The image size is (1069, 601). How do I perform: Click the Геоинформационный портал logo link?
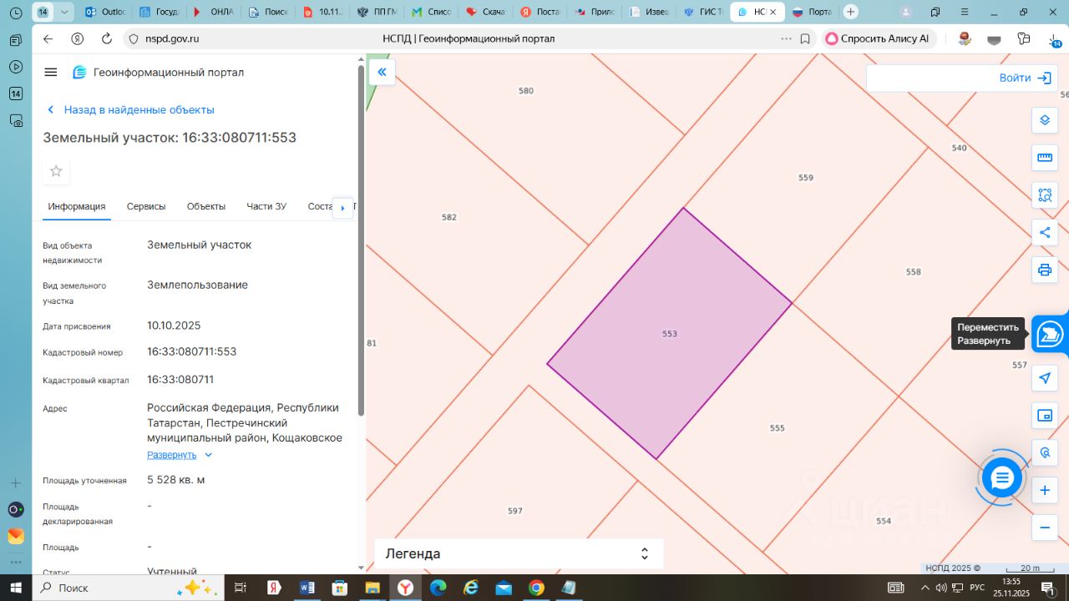click(159, 73)
